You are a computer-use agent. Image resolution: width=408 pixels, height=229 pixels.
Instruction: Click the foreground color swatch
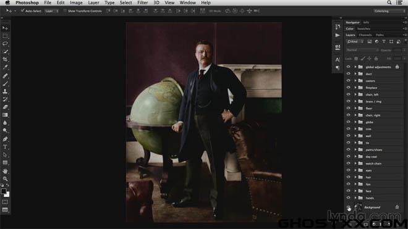point(3,191)
